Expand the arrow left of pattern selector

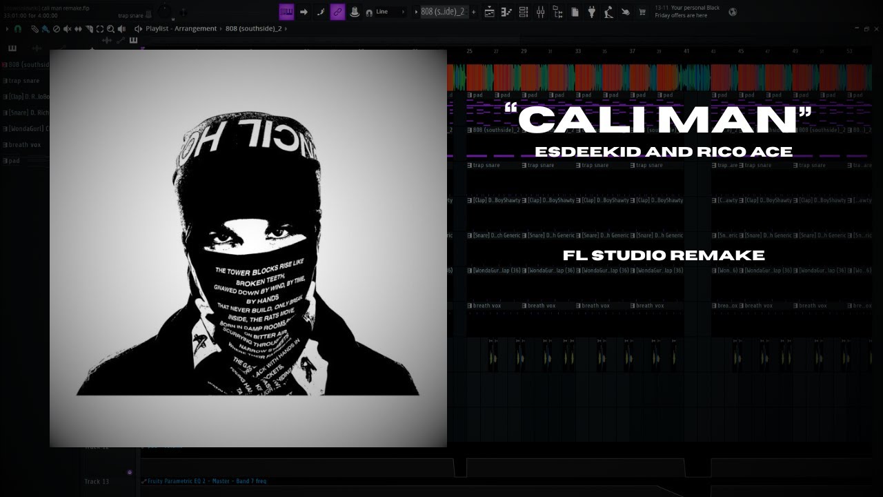pyautogui.click(x=415, y=12)
